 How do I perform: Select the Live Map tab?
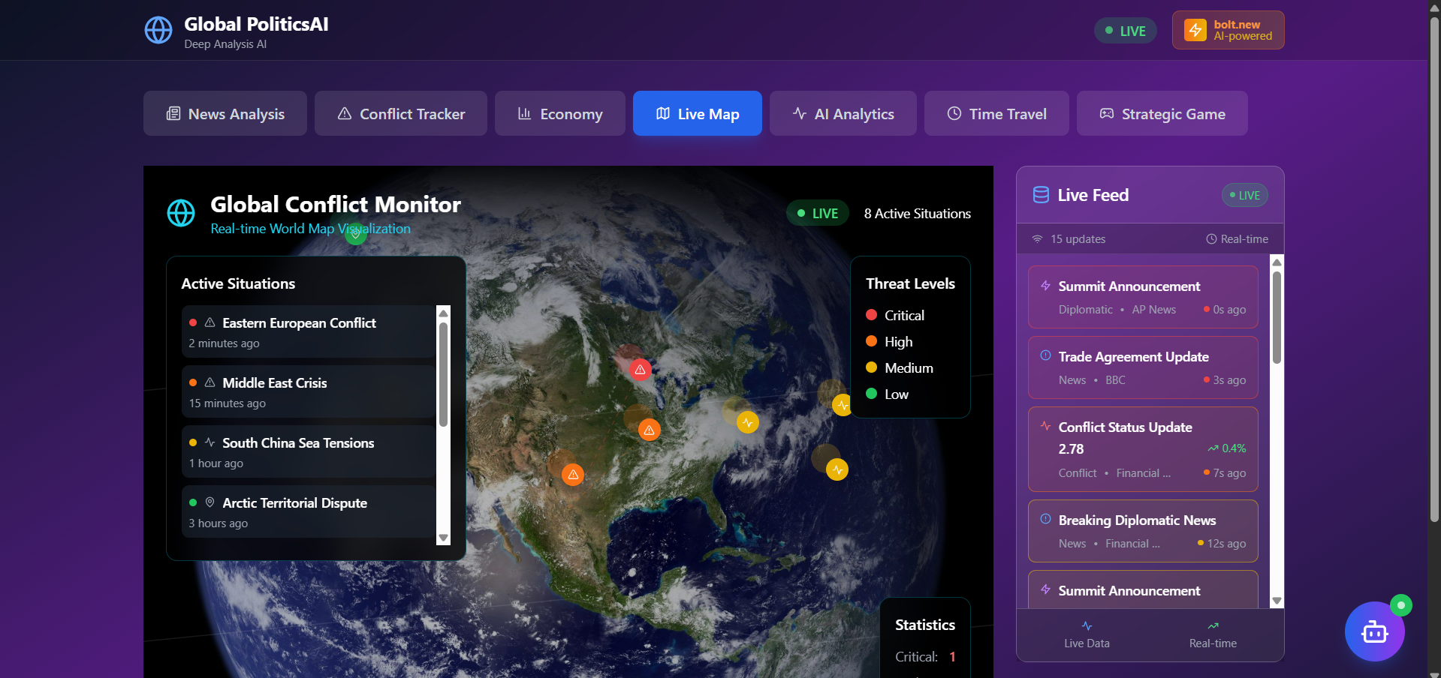pos(698,113)
